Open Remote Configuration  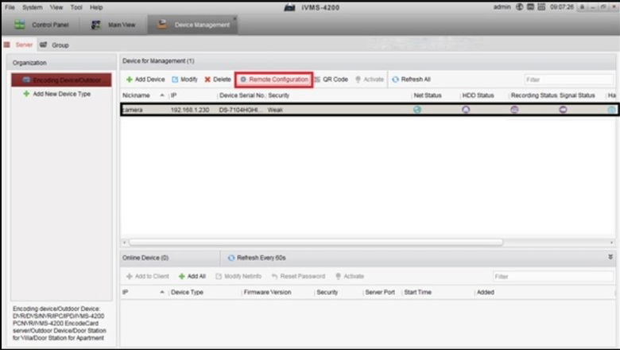click(x=273, y=80)
